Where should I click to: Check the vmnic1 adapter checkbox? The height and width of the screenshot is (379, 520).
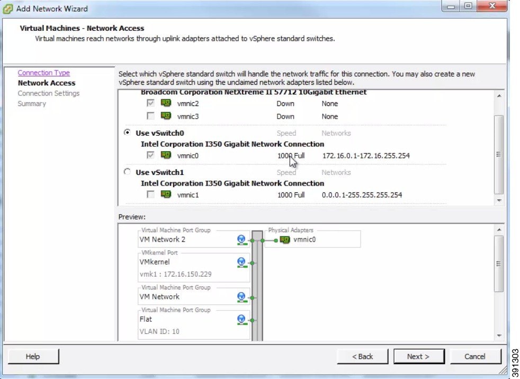pos(150,195)
